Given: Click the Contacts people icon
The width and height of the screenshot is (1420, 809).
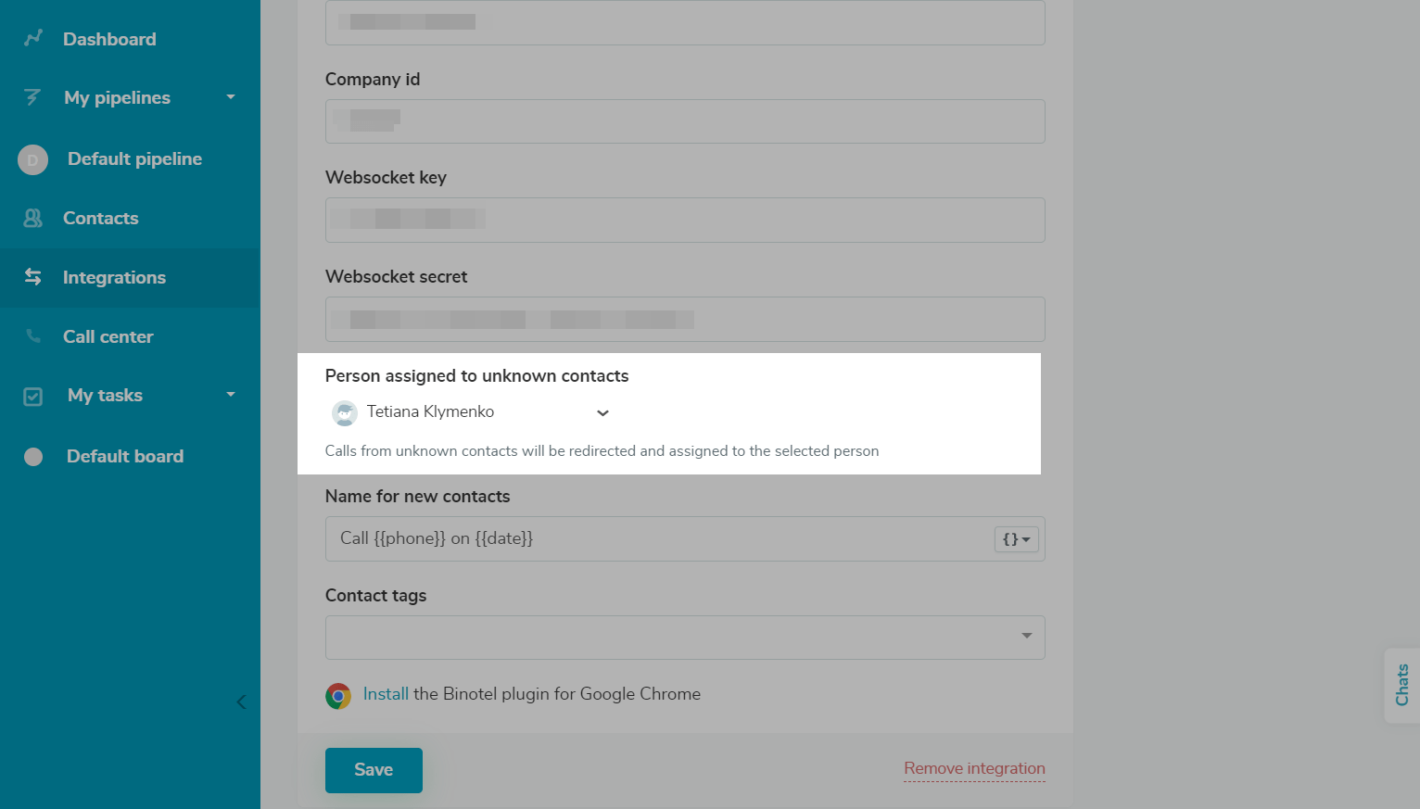Looking at the screenshot, I should (32, 218).
